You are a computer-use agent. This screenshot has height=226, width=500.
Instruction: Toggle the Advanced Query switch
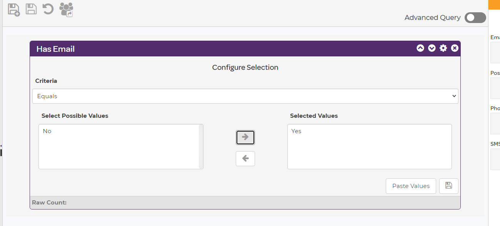(475, 18)
